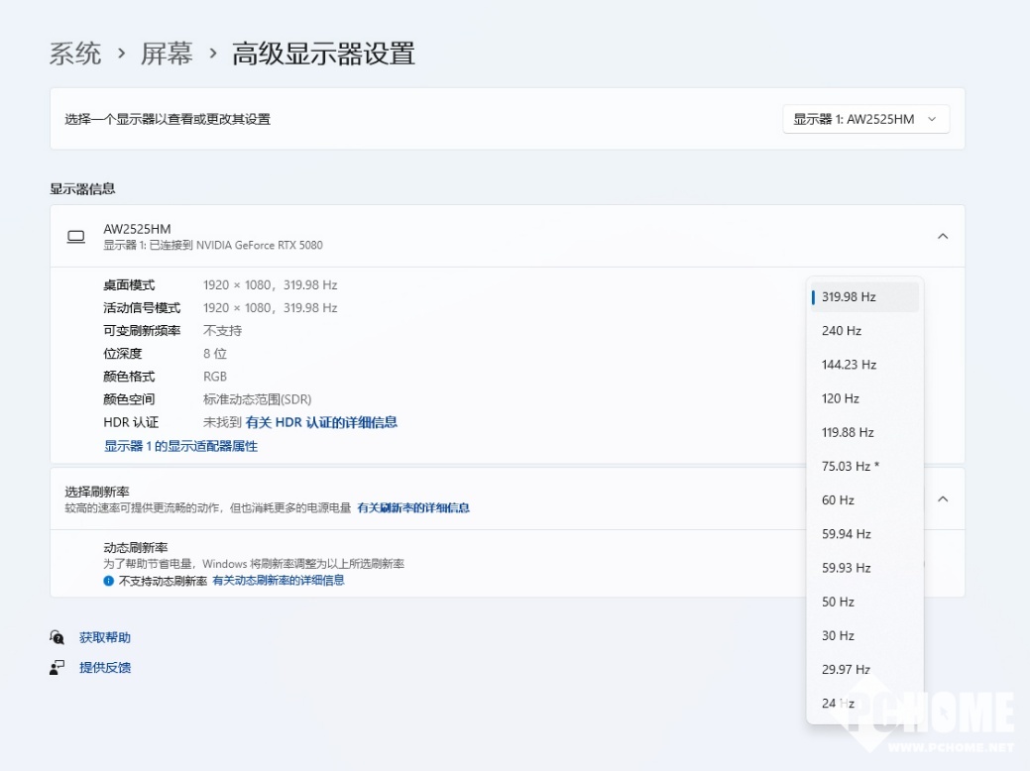The height and width of the screenshot is (771, 1030).
Task: Click the Get Help headset icon
Action: pos(57,637)
